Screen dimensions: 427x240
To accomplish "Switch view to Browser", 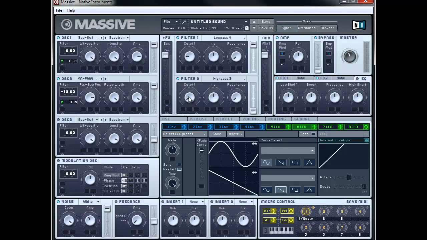I will coord(327,28).
